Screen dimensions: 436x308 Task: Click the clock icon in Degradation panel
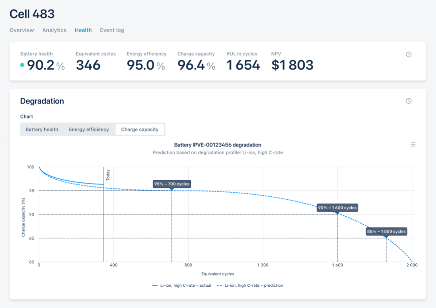pyautogui.click(x=409, y=101)
